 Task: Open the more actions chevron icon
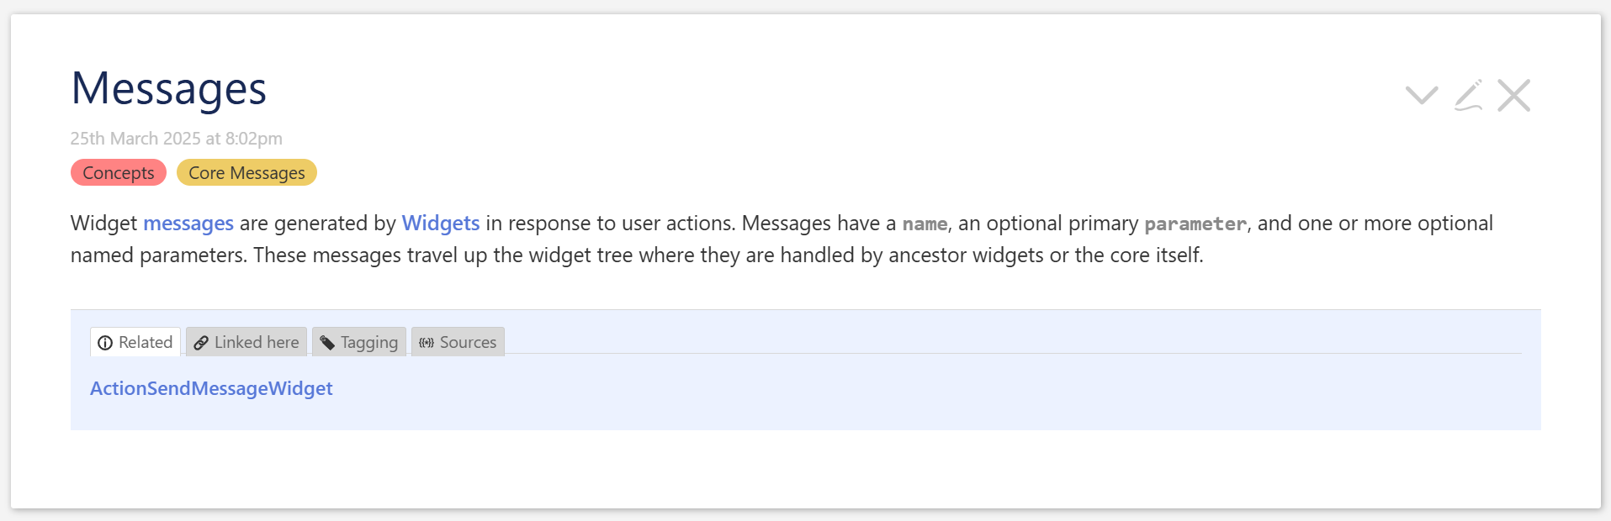click(1422, 95)
